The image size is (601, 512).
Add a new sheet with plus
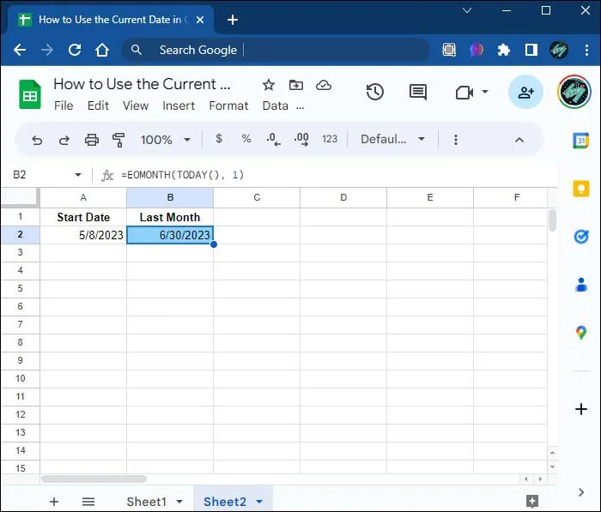point(54,502)
